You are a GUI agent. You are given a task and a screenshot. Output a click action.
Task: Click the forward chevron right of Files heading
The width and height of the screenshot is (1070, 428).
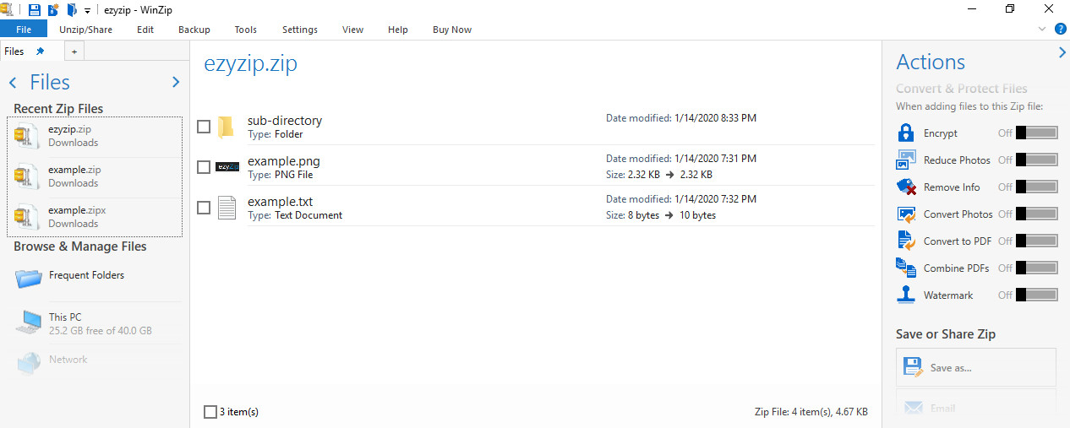click(176, 82)
